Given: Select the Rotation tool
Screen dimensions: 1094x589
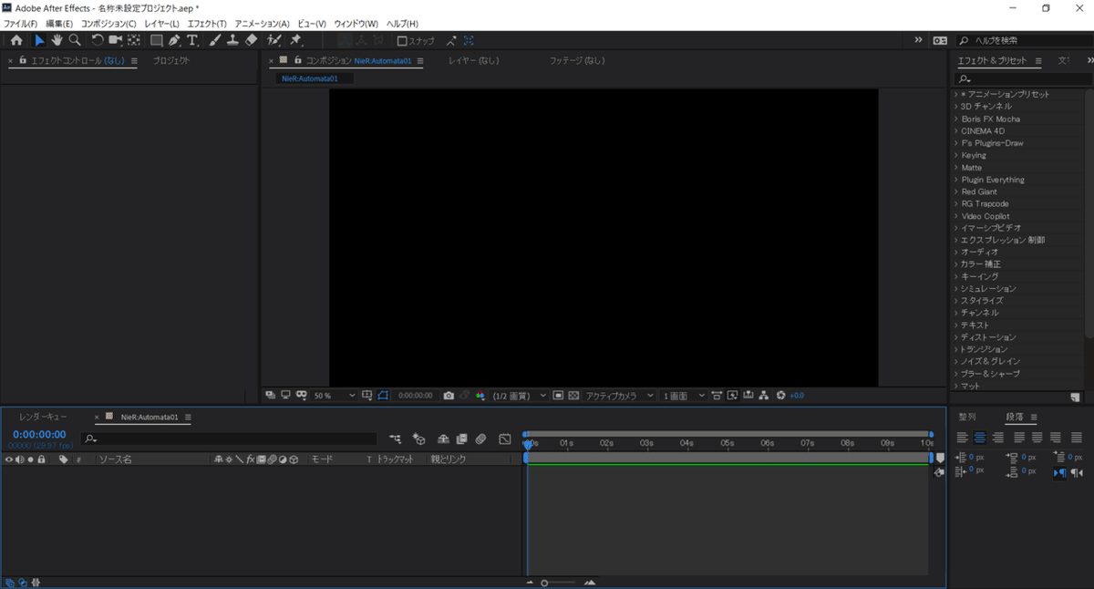Looking at the screenshot, I should pyautogui.click(x=97, y=40).
